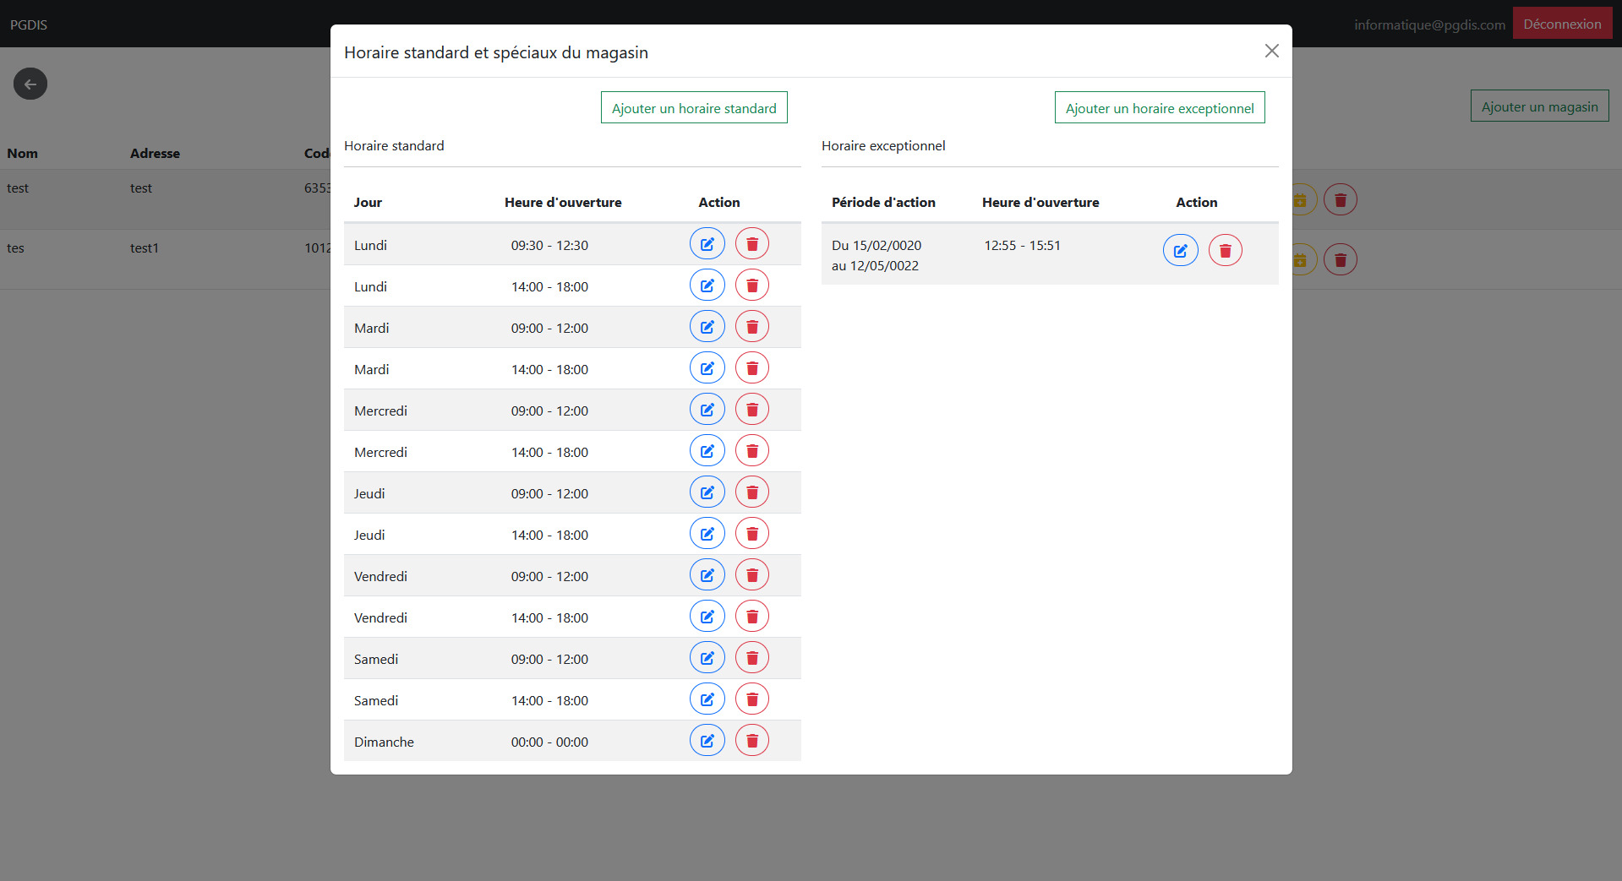Close the store schedule dialog
This screenshot has width=1622, height=881.
point(1271,52)
